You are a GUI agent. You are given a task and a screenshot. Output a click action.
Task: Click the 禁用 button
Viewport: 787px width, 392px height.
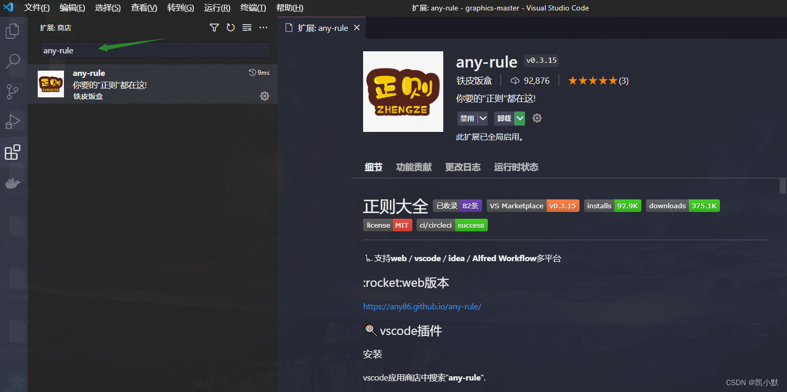(467, 118)
